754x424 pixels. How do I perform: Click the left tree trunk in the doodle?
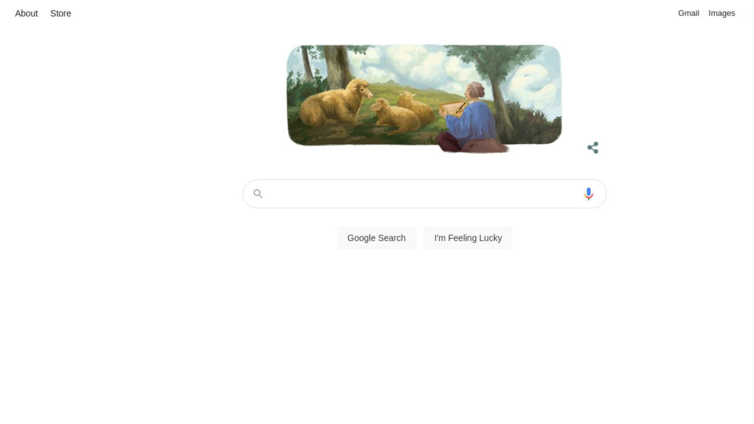coord(337,65)
